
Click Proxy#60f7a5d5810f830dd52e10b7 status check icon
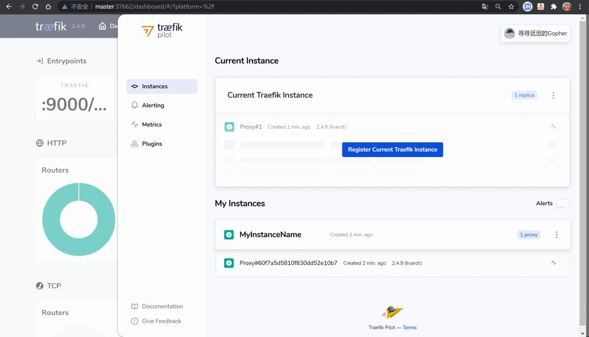tap(229, 263)
